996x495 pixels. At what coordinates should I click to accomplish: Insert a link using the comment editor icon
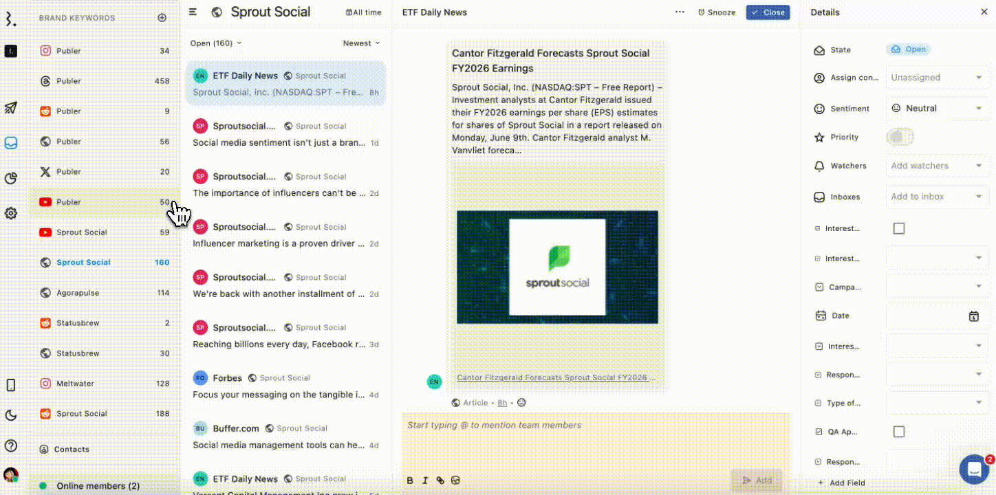pos(440,480)
